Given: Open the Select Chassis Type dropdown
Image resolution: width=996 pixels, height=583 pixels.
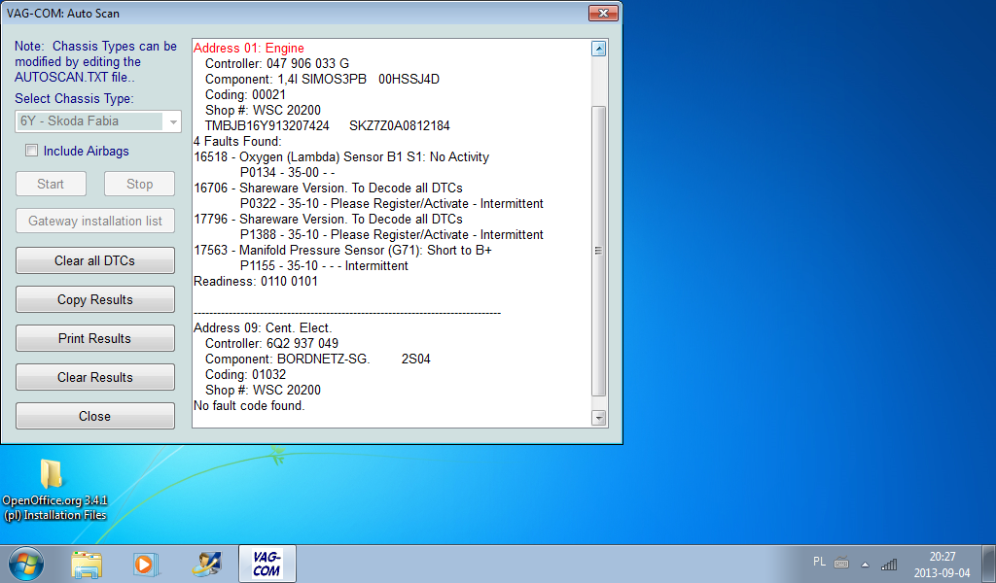Looking at the screenshot, I should point(98,121).
